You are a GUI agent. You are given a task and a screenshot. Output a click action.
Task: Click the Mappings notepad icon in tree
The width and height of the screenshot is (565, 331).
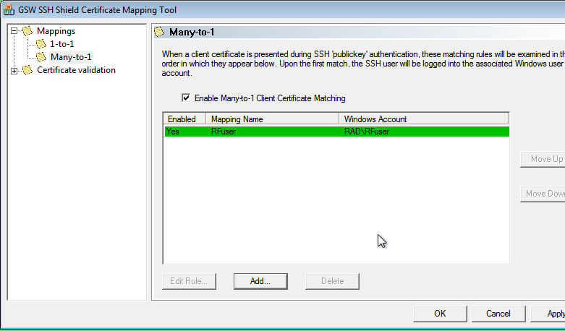coord(27,31)
